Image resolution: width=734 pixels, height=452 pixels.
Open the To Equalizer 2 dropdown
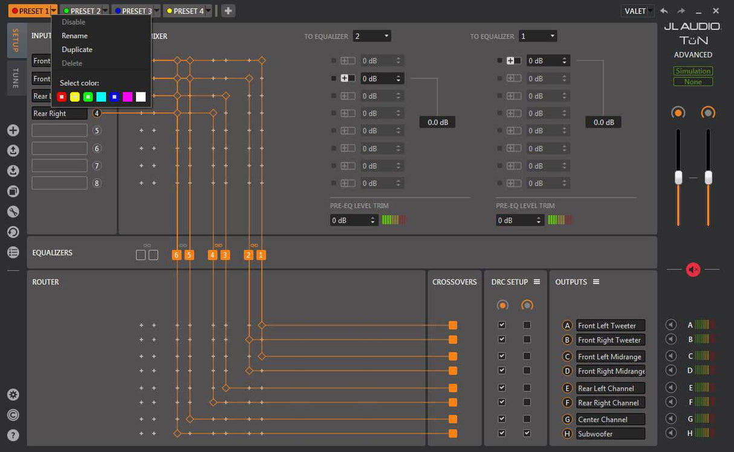(x=372, y=36)
